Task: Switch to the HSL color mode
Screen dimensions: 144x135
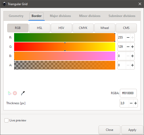Action: point(40,28)
